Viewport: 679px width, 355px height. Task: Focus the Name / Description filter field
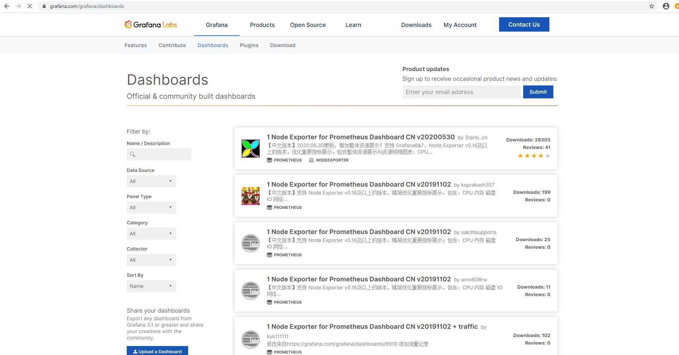[159, 154]
